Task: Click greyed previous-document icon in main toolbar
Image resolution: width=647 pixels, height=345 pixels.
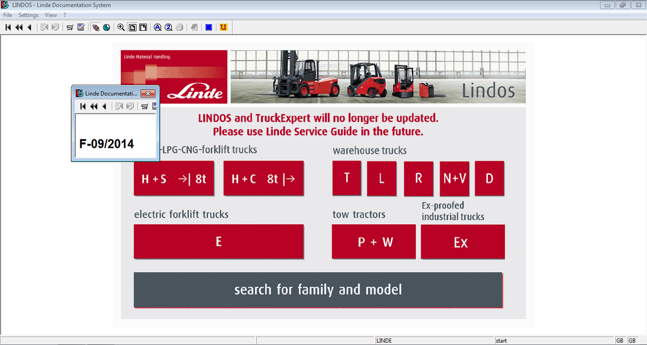Action: tap(44, 27)
